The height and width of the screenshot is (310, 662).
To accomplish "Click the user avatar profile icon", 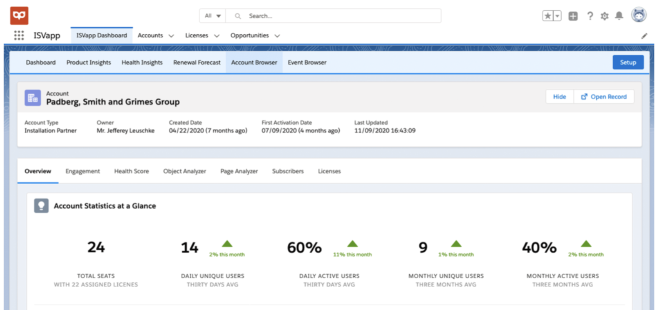I will coord(639,15).
